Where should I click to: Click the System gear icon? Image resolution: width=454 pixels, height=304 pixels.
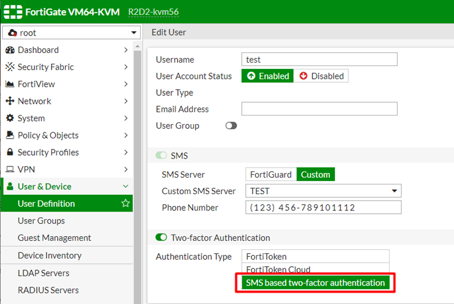pos(10,118)
